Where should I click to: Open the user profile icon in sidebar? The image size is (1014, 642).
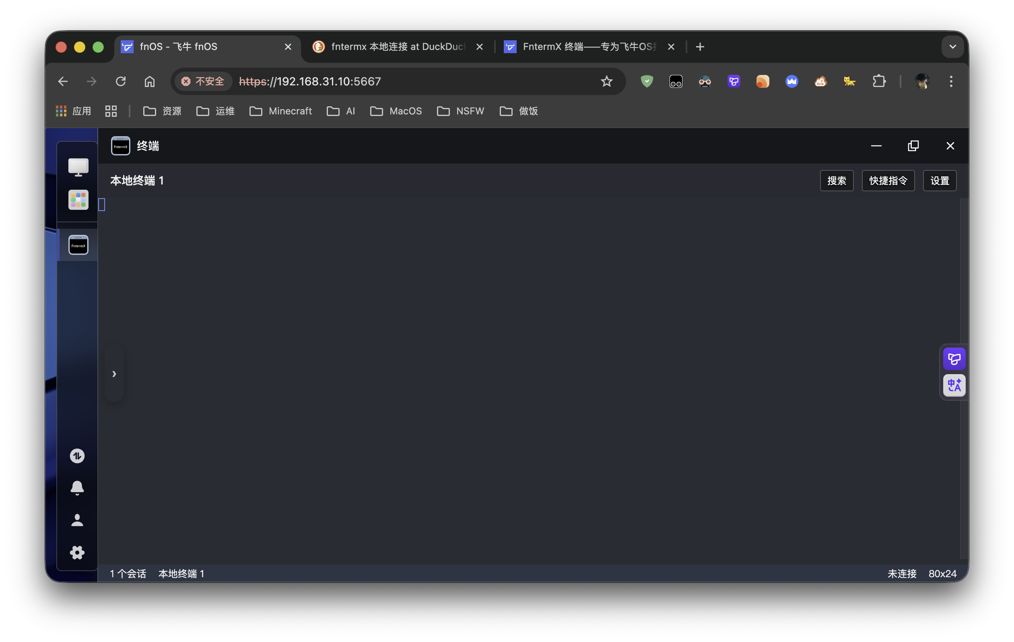click(77, 520)
